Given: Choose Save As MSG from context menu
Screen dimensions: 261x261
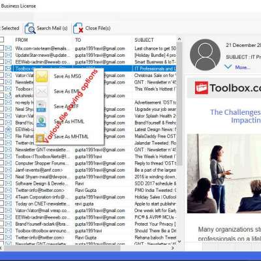Looking at the screenshot, I should (x=67, y=76).
